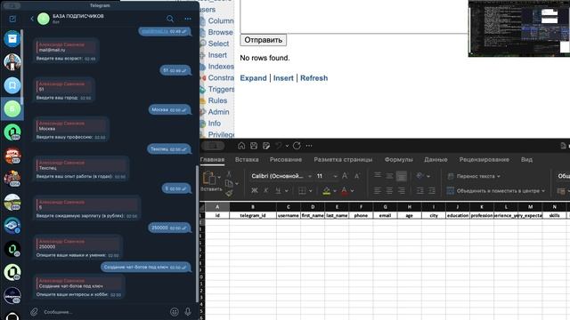
Task: Open the Saved Messages bookmark avatar
Action: tap(12, 85)
